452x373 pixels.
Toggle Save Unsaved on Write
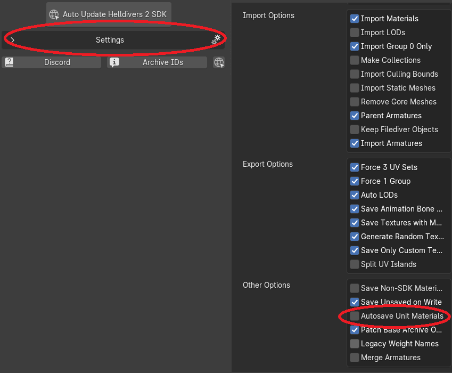[355, 302]
